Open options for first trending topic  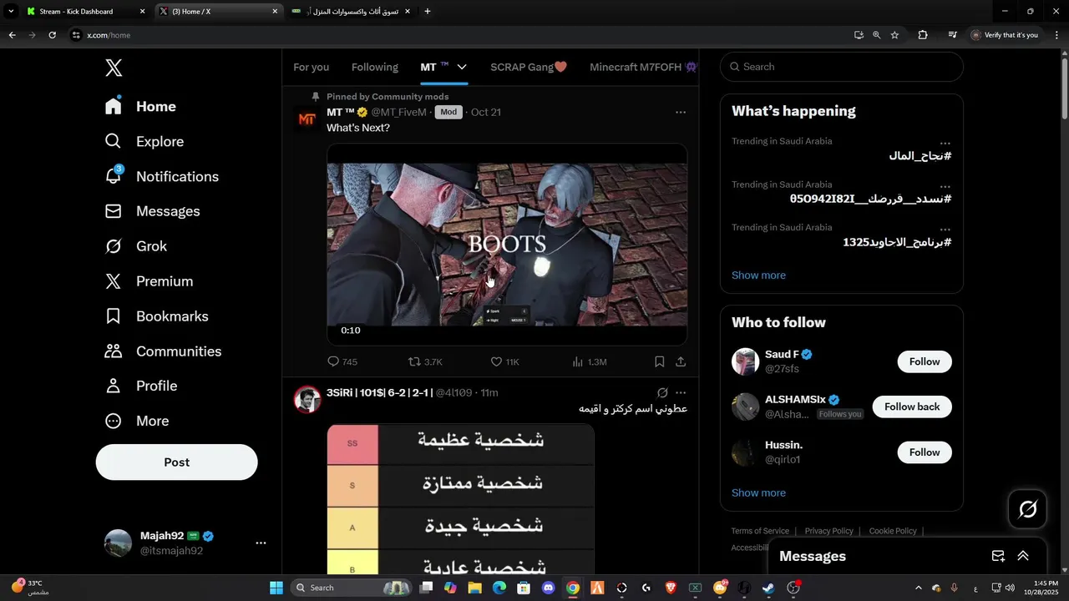click(945, 143)
